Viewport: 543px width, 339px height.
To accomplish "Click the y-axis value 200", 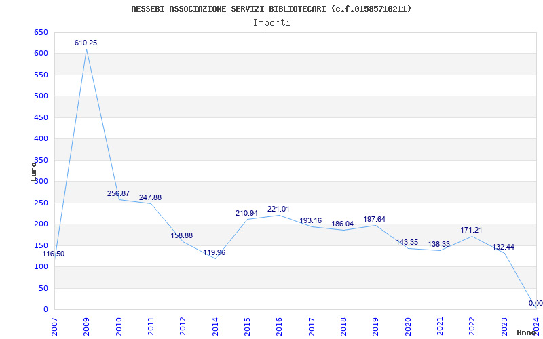I will pyautogui.click(x=41, y=224).
